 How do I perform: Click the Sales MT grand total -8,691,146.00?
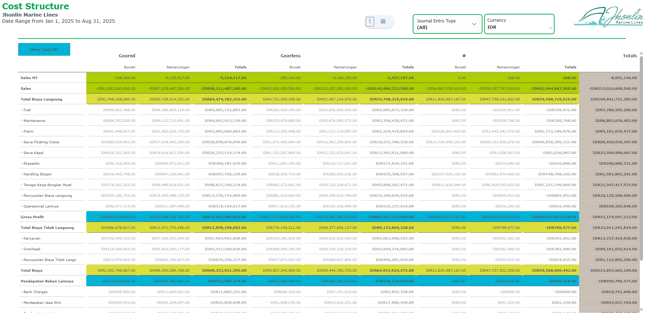click(623, 78)
